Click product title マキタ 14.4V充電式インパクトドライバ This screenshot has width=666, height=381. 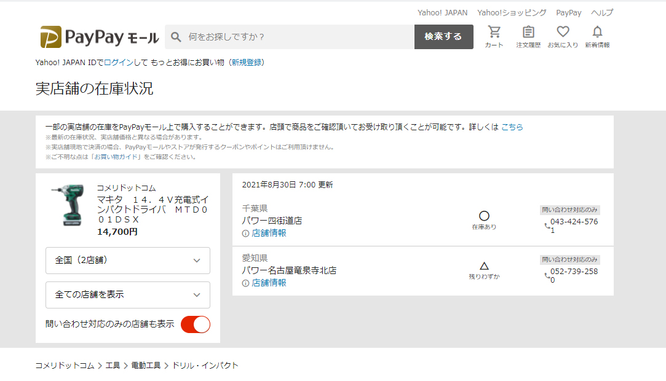[153, 209]
